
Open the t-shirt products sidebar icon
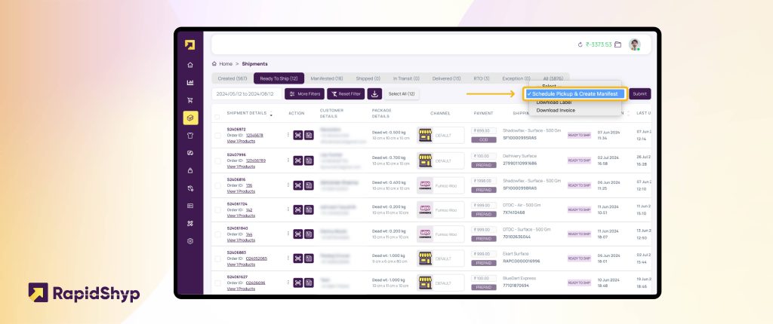(x=190, y=136)
